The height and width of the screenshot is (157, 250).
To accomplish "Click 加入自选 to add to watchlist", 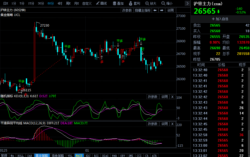I will click(x=220, y=19).
